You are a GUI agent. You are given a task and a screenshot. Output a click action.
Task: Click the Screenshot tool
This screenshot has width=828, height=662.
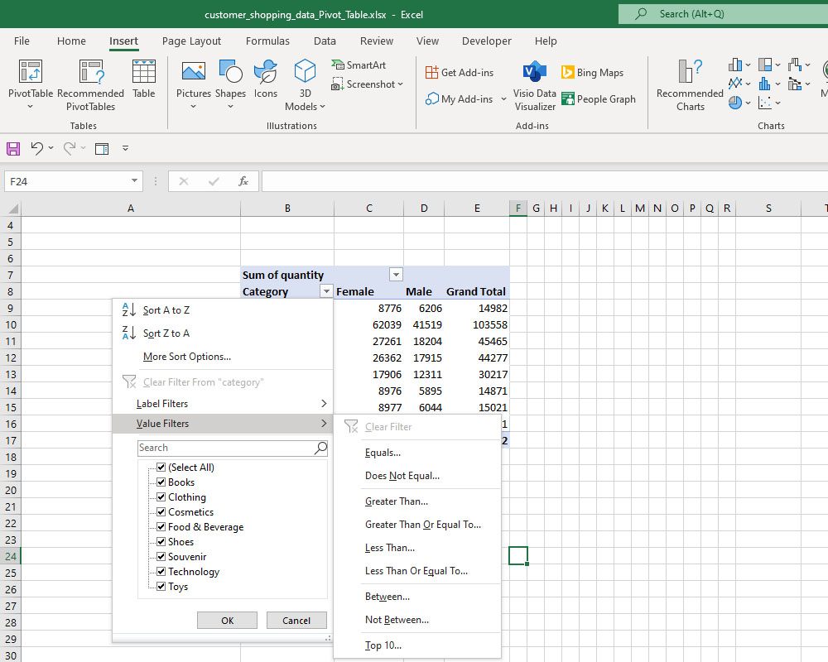pyautogui.click(x=367, y=84)
